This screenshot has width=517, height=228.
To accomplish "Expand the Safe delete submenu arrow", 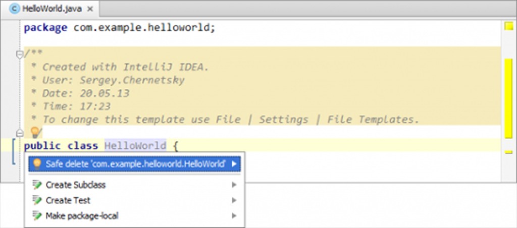I will pyautogui.click(x=234, y=164).
